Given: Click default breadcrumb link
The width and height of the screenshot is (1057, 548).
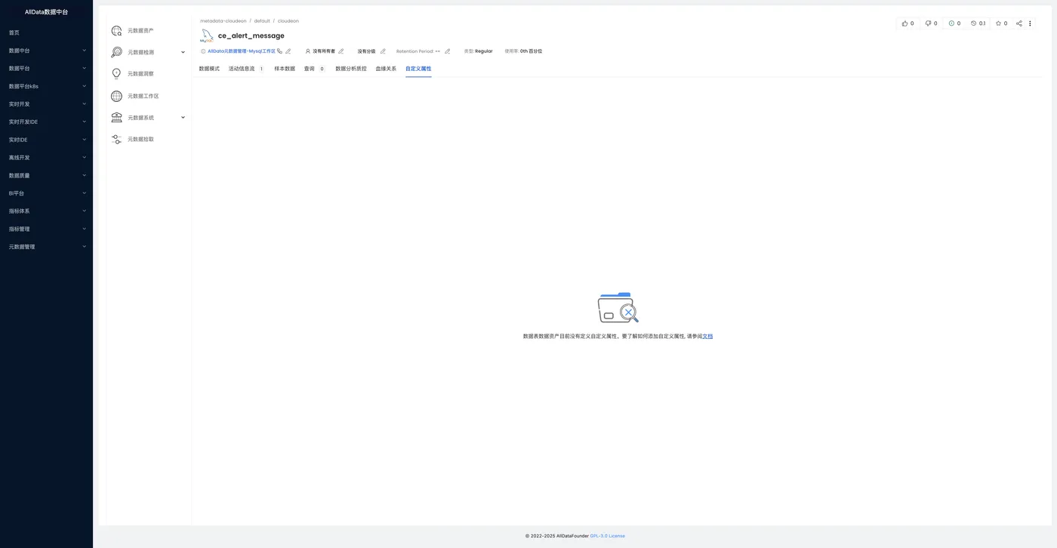Looking at the screenshot, I should click(x=262, y=21).
